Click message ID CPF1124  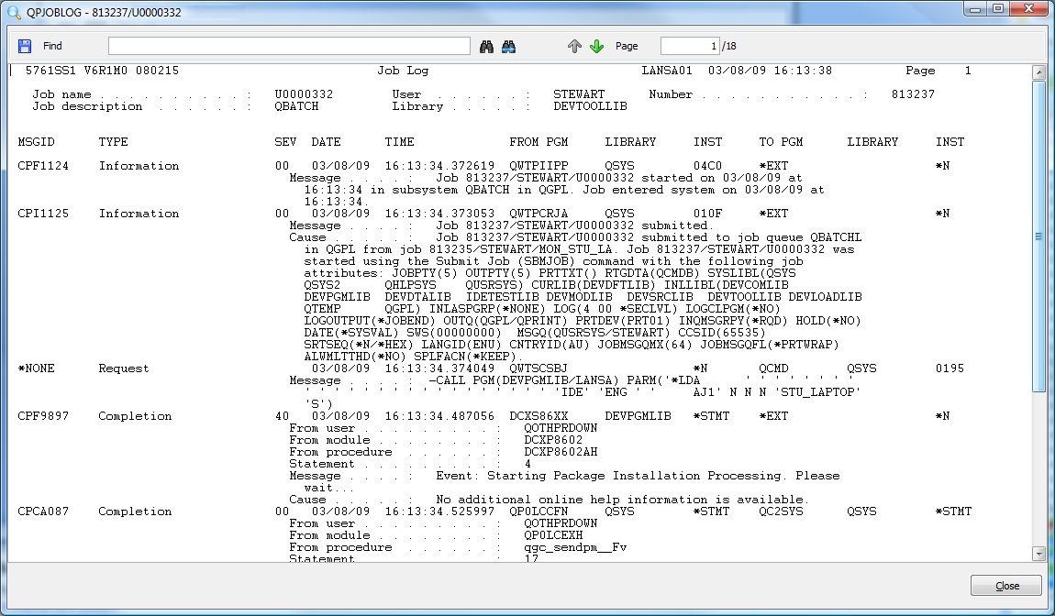coord(43,165)
